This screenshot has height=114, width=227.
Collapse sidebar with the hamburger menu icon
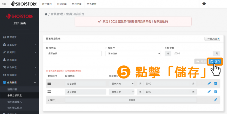(x=4, y=4)
